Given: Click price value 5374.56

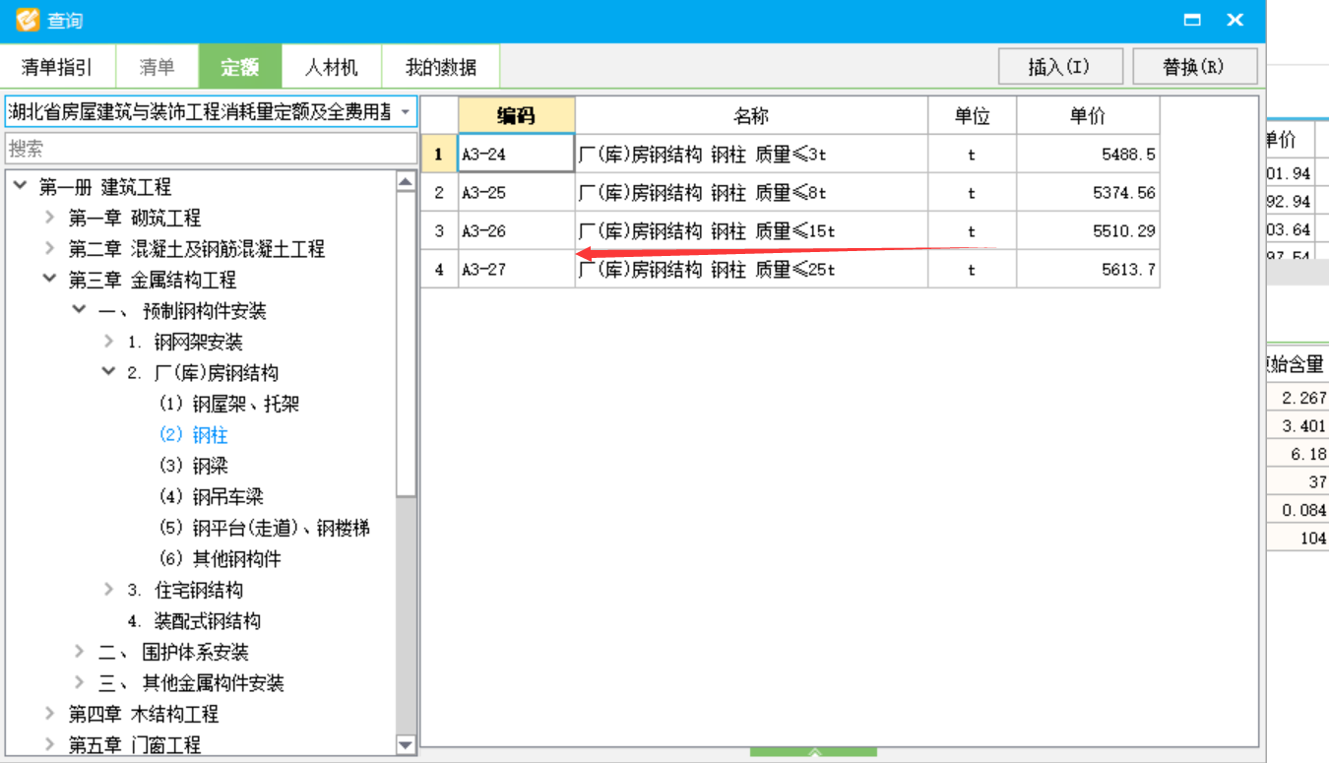Looking at the screenshot, I should click(x=1124, y=193).
